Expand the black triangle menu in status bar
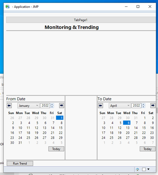Screen dimensions: 158x175 point(148,169)
